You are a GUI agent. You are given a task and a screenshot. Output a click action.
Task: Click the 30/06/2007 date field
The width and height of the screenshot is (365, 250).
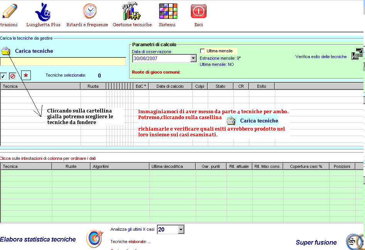(161, 59)
